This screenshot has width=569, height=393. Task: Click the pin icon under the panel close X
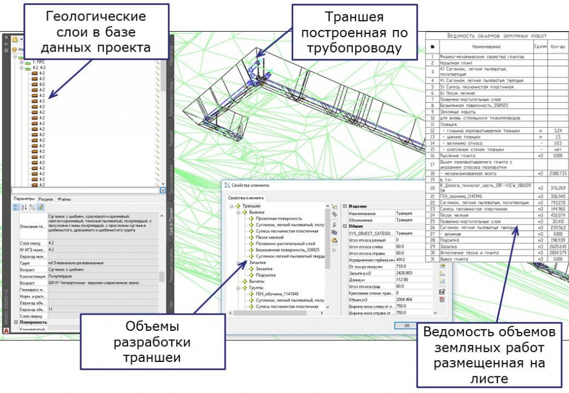6,43
